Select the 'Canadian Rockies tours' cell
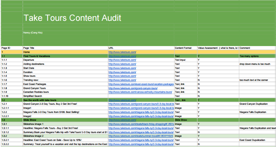The image size is (276, 147). coord(65,92)
